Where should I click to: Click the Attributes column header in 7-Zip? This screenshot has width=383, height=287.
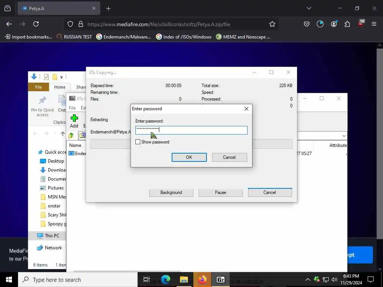[x=338, y=145]
